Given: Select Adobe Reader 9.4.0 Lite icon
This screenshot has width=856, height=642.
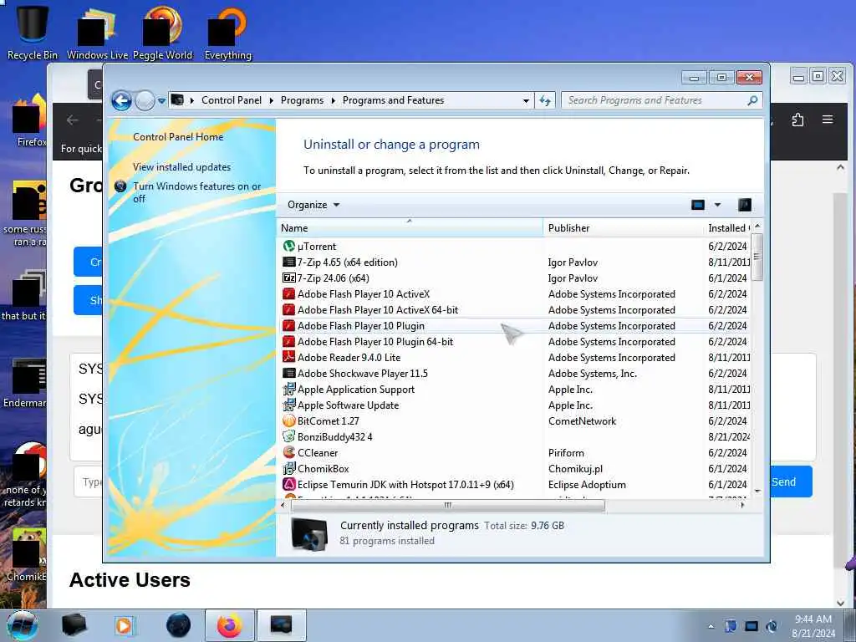Looking at the screenshot, I should tap(288, 357).
